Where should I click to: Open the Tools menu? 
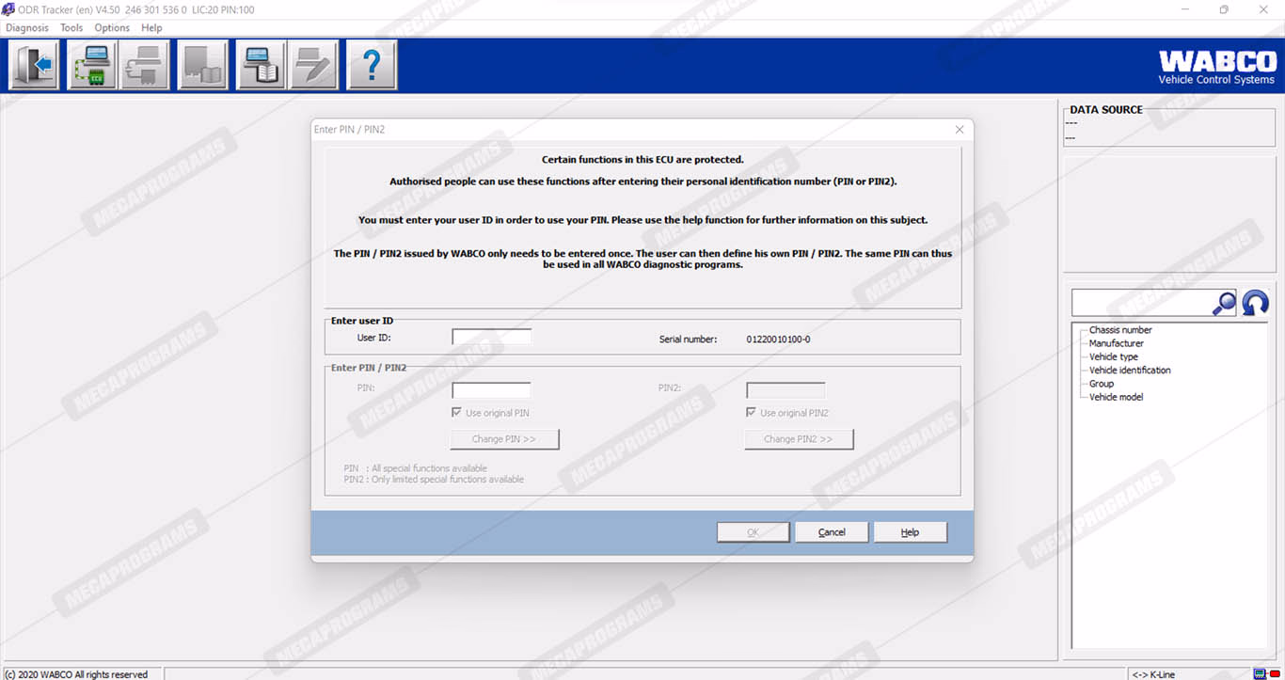71,28
